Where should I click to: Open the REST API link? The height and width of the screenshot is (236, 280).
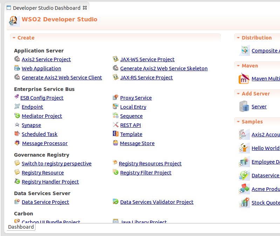point(130,125)
